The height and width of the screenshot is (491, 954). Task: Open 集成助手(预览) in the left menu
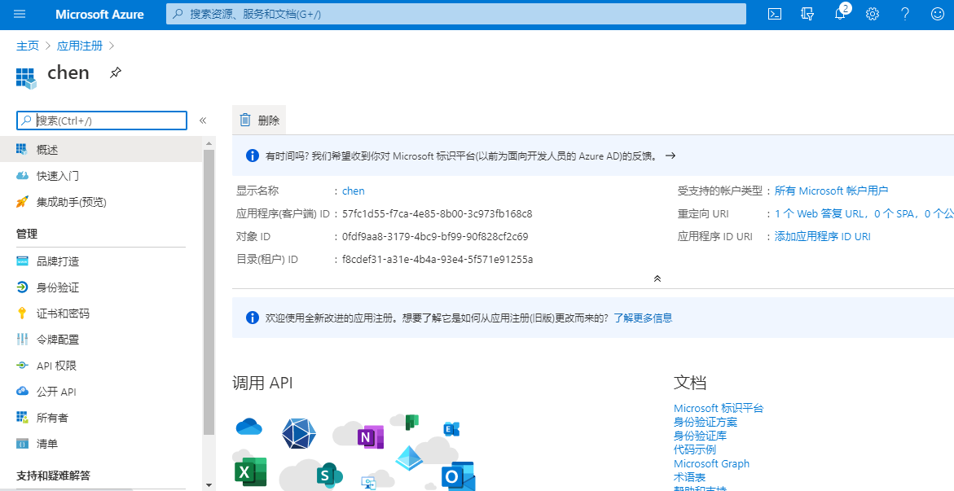coord(101,202)
